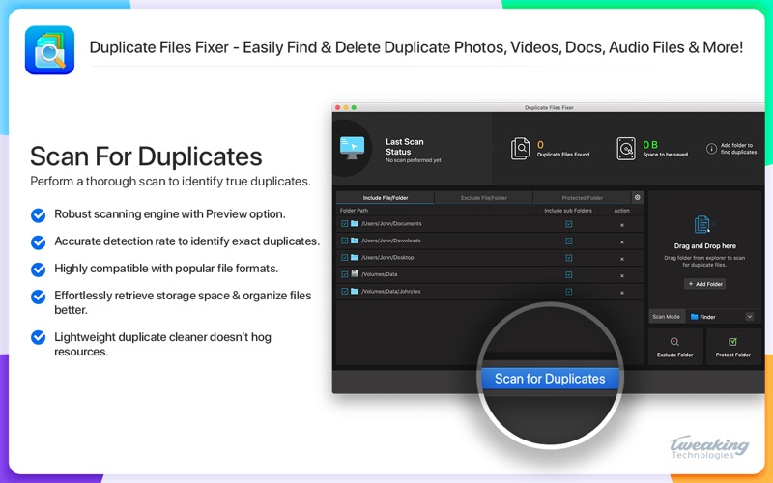Open settings gear next to Protected Folder tab

pos(638,197)
